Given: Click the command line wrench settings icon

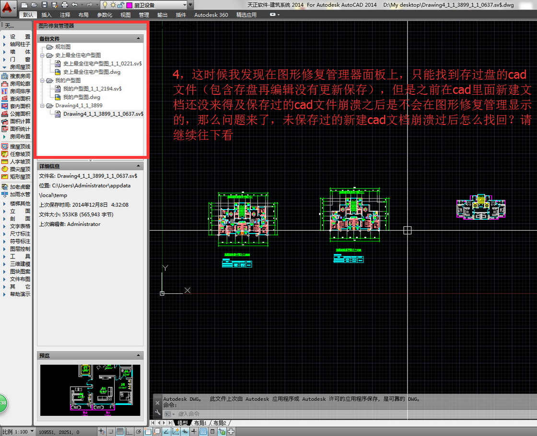Looking at the screenshot, I should 158,413.
